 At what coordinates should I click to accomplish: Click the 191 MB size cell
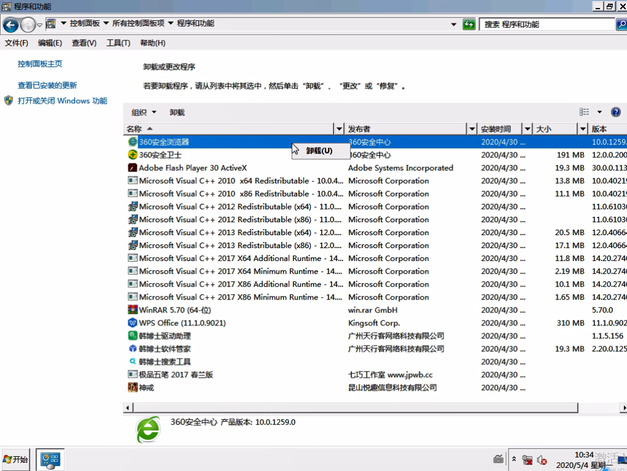point(571,155)
